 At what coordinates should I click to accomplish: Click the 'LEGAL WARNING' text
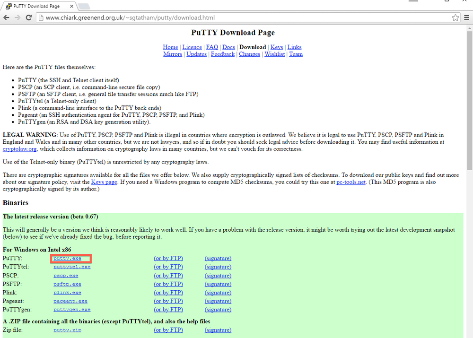(29, 135)
